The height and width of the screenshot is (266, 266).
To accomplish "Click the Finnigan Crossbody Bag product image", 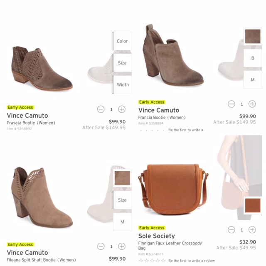I will pyautogui.click(x=173, y=189).
